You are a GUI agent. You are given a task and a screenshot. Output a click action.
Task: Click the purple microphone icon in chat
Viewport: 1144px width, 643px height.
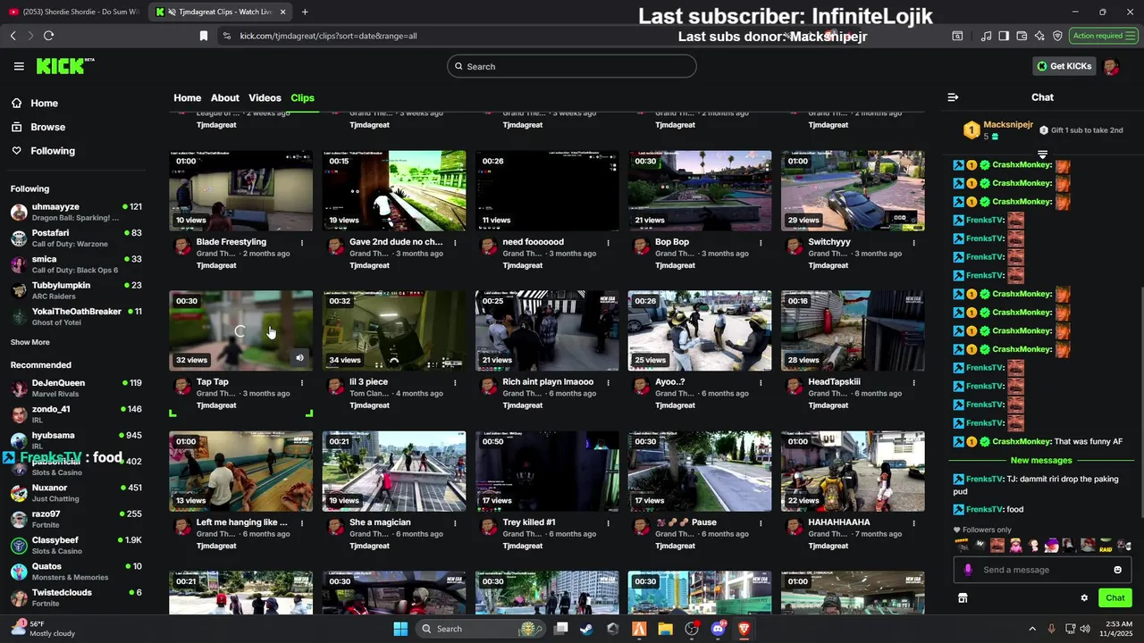tap(968, 570)
